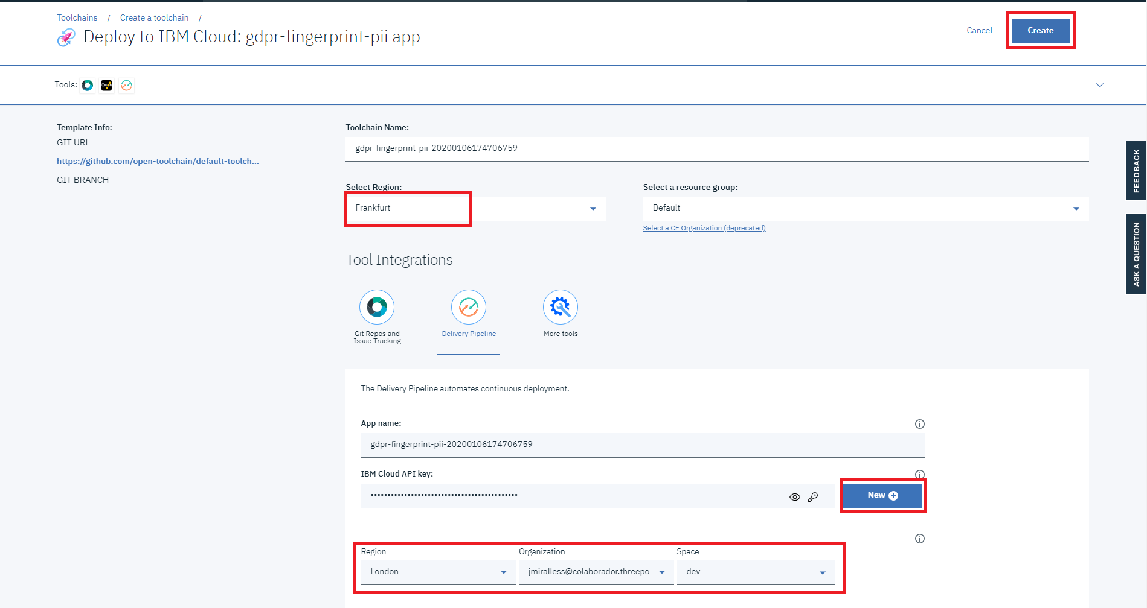This screenshot has width=1147, height=608.
Task: Open the Space dev dropdown
Action: 756,572
